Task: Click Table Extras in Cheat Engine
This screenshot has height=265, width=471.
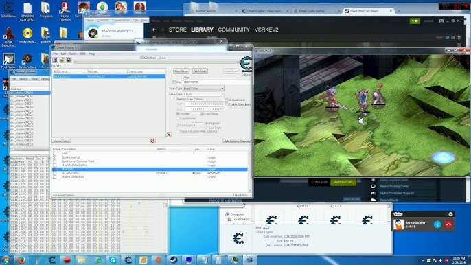Action: pos(240,195)
